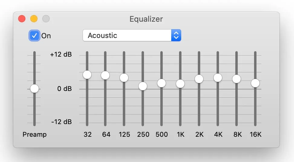Click the On label text

pos(46,36)
